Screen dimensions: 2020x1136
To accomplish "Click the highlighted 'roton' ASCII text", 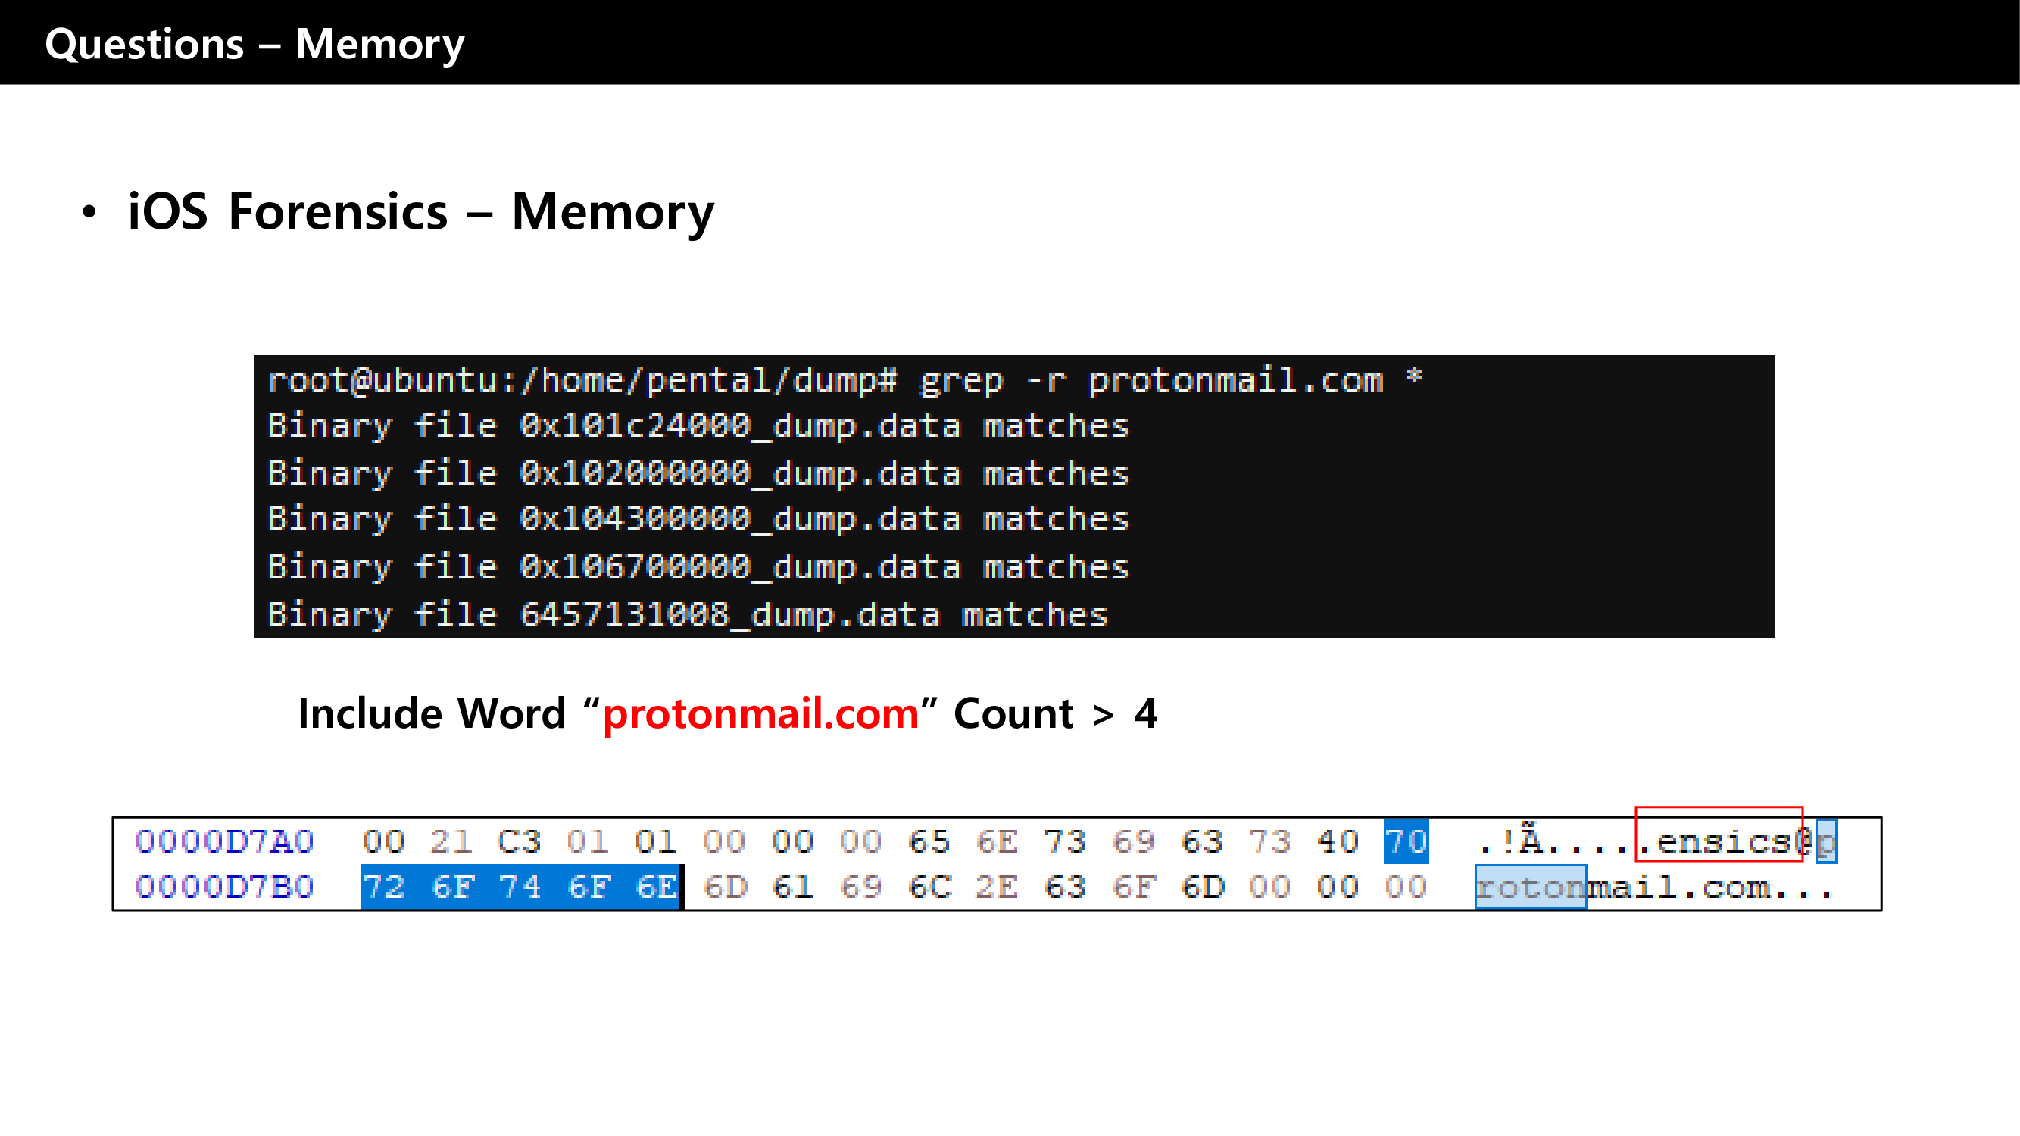I will pyautogui.click(x=1530, y=888).
